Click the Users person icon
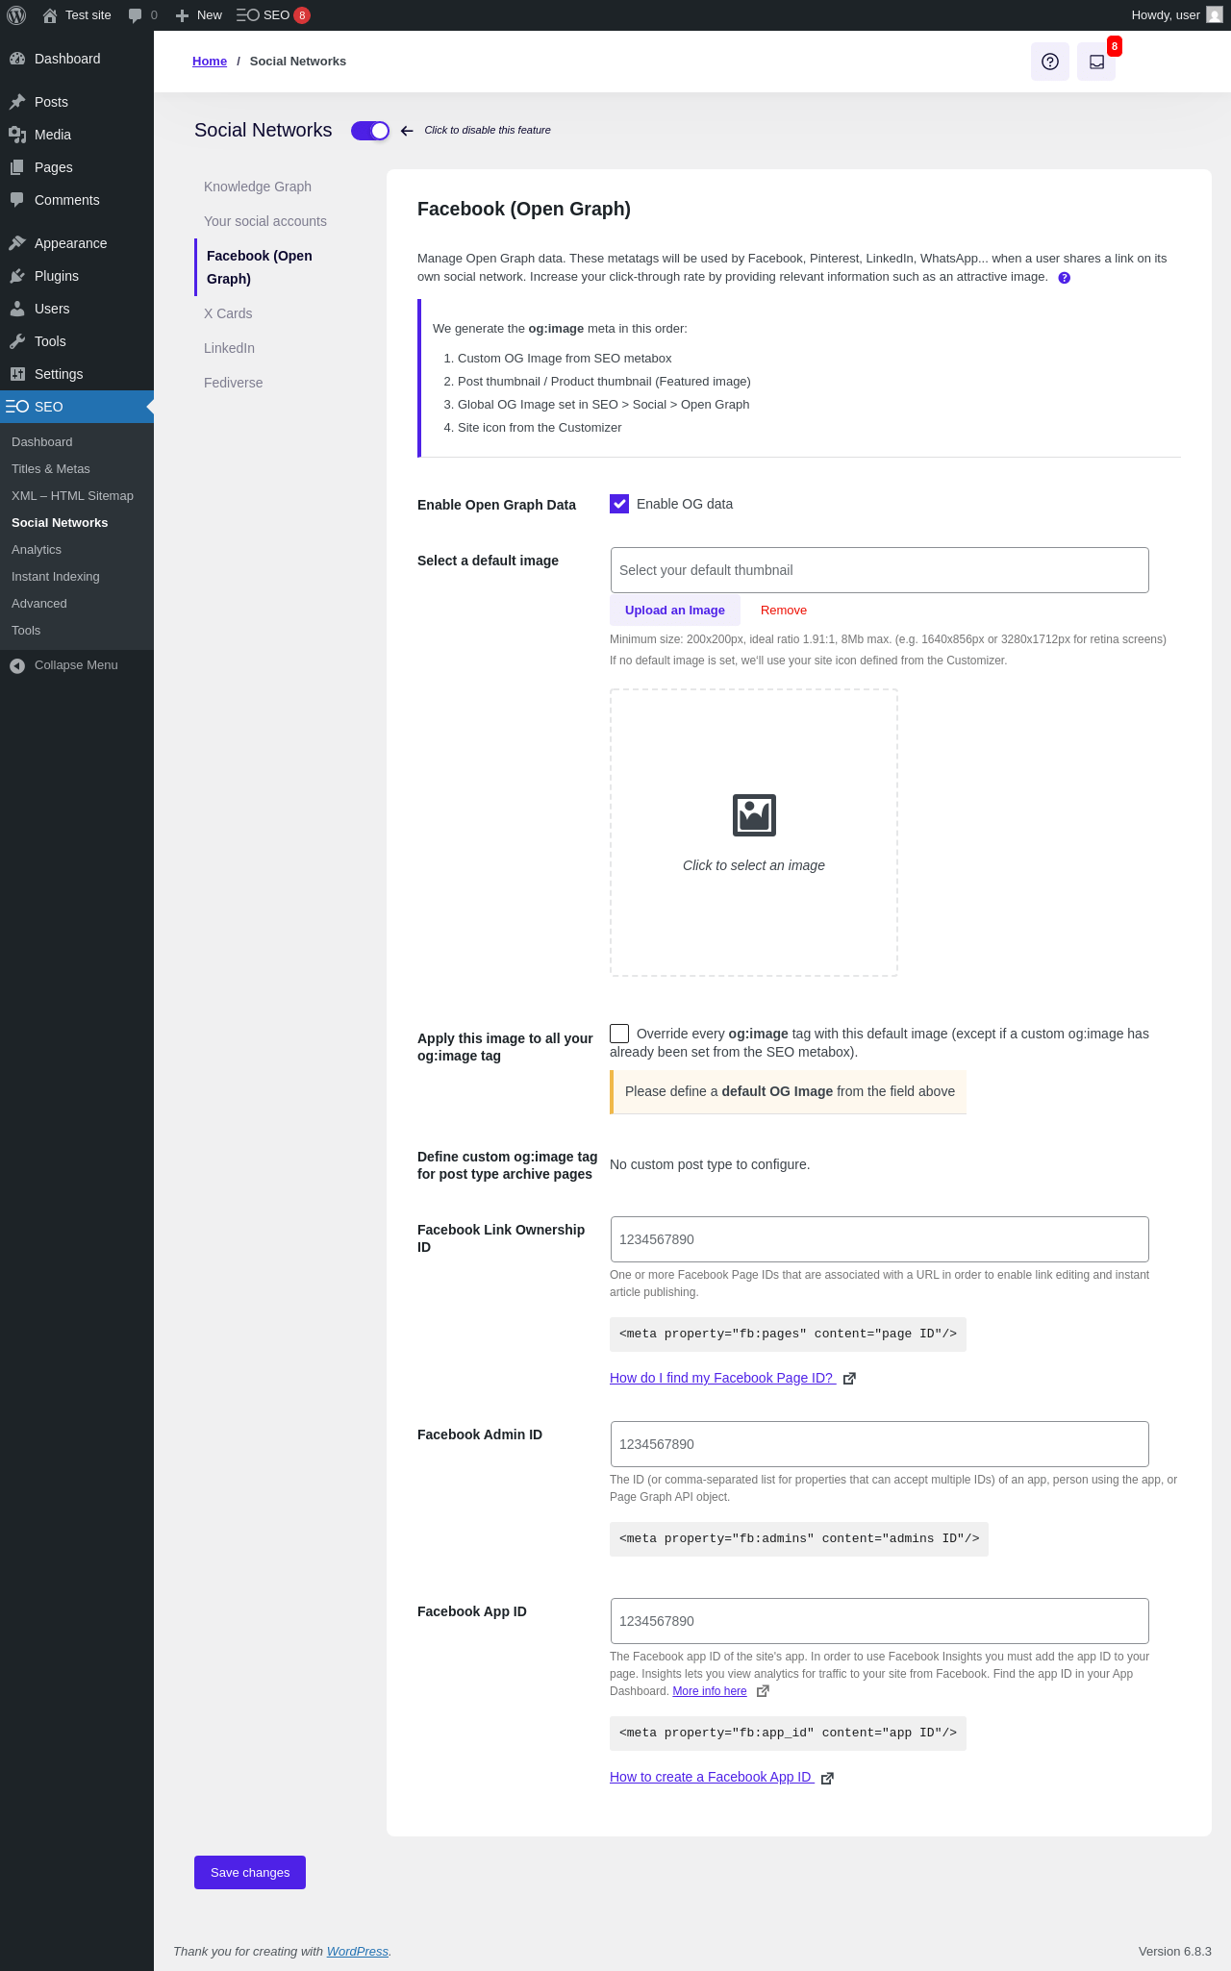This screenshot has height=1971, width=1231. click(x=17, y=309)
